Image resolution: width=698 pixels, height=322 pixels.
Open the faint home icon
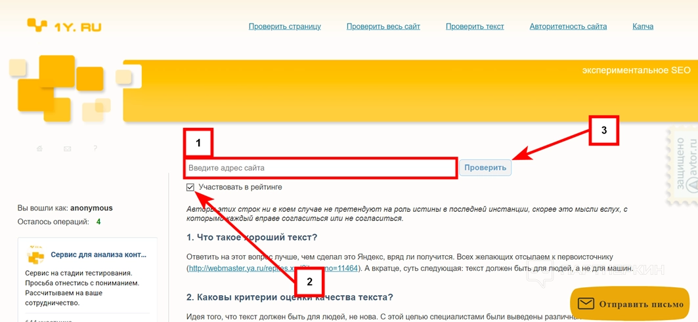click(39, 149)
